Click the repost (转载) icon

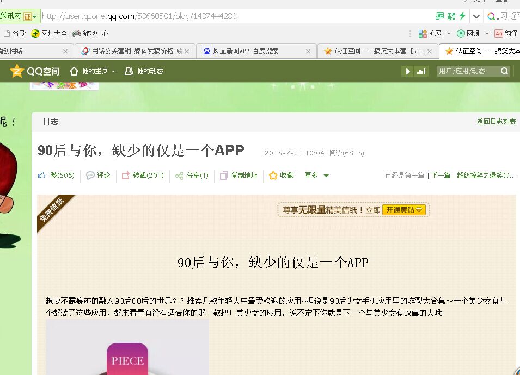[x=126, y=176]
